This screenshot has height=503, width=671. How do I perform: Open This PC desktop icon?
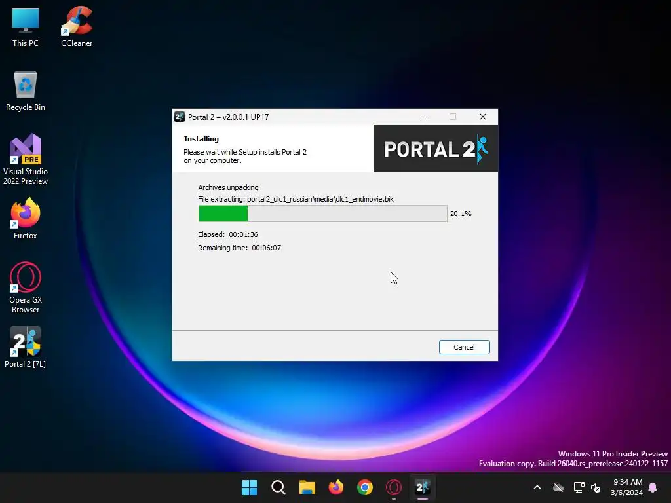pyautogui.click(x=26, y=27)
